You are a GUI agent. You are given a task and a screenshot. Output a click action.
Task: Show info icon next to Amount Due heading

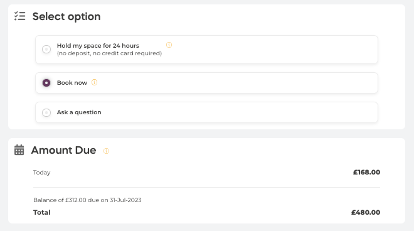(x=106, y=151)
